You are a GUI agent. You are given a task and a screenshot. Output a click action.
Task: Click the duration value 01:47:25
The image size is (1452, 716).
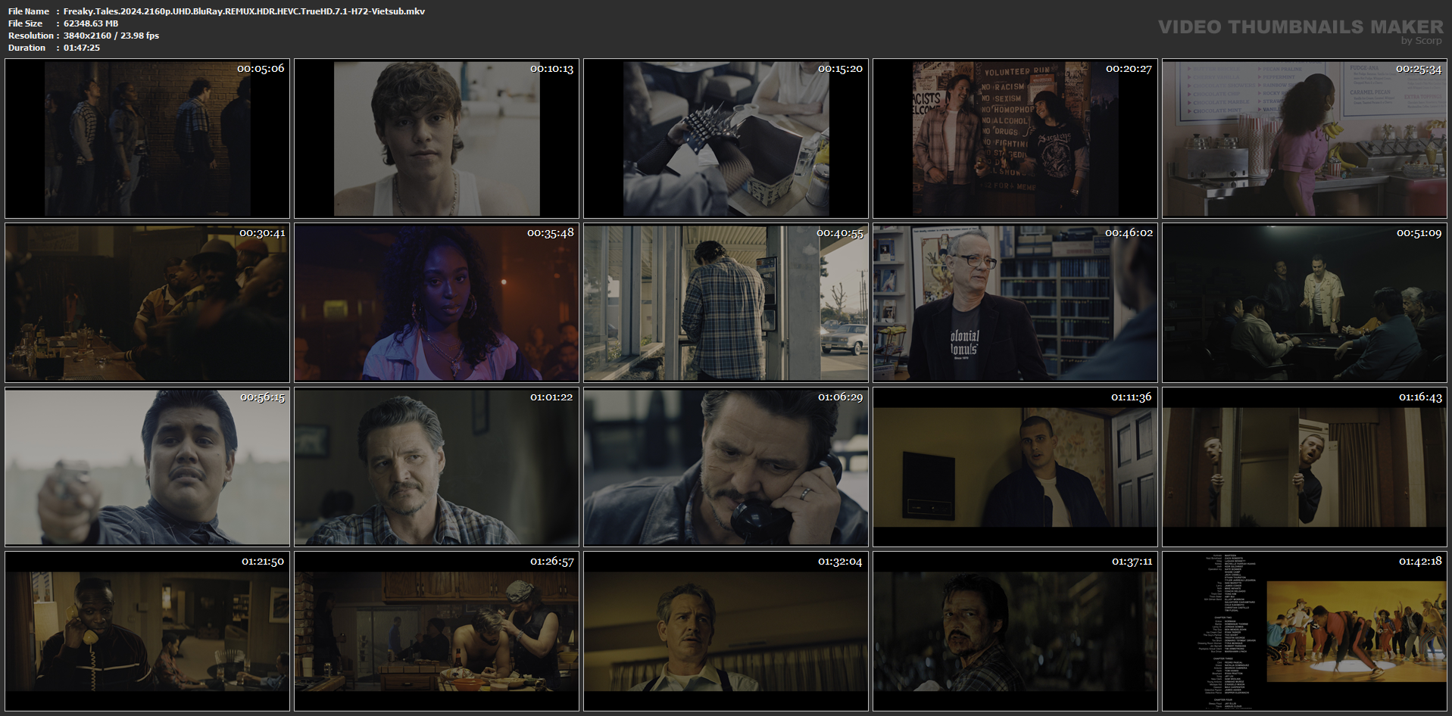click(82, 48)
